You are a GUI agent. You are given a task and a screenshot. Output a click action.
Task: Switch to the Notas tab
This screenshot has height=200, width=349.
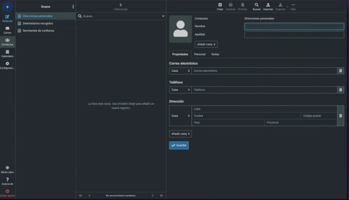[x=215, y=54]
